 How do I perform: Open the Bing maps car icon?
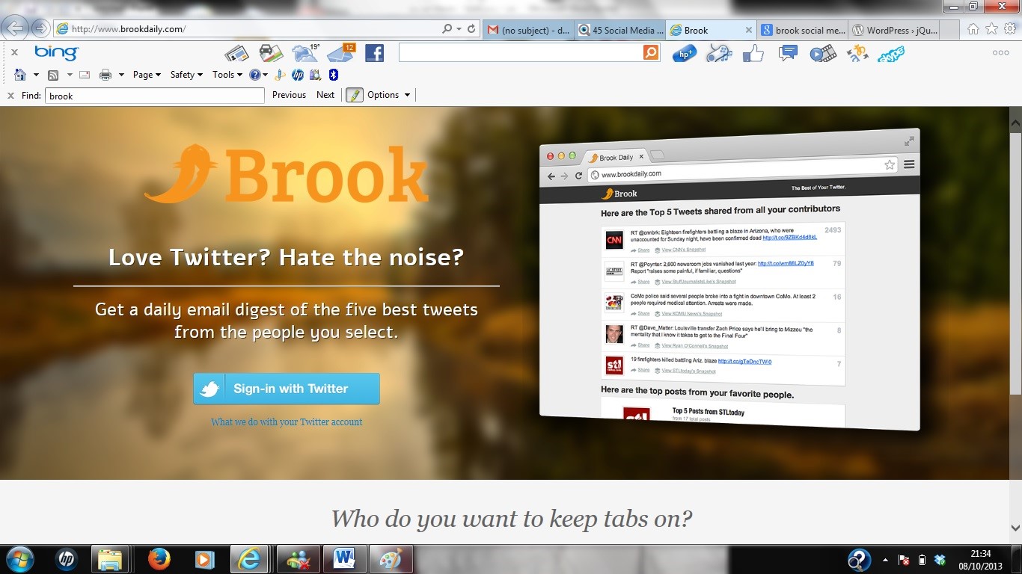tap(271, 53)
